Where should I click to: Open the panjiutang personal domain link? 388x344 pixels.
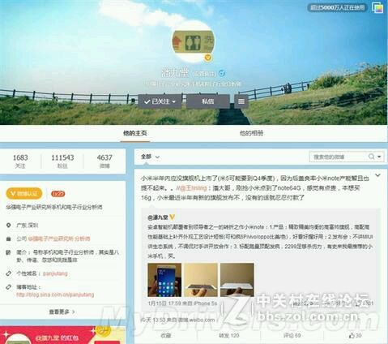point(55,273)
